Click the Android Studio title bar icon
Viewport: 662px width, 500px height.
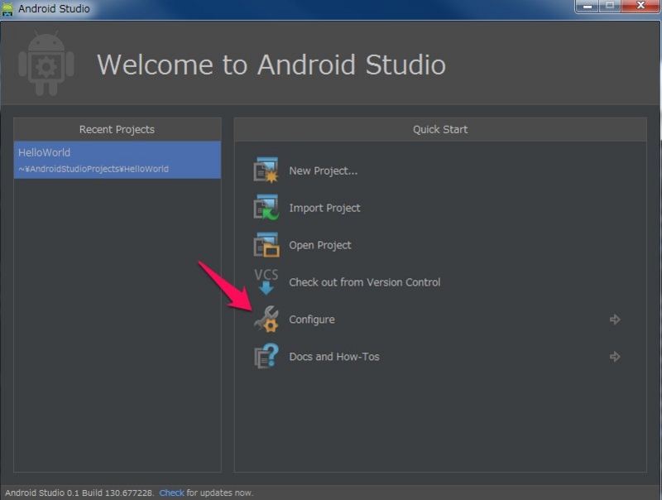[x=7, y=9]
